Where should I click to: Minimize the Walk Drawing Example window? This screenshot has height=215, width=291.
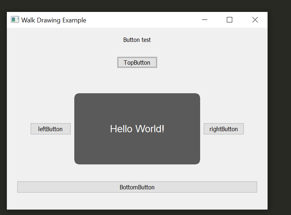coord(204,20)
